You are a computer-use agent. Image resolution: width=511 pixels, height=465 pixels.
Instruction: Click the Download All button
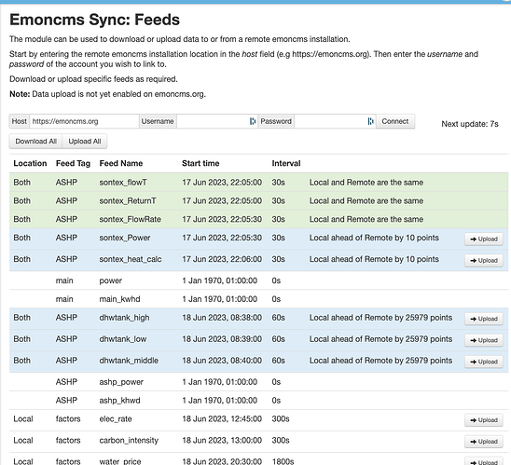click(35, 142)
